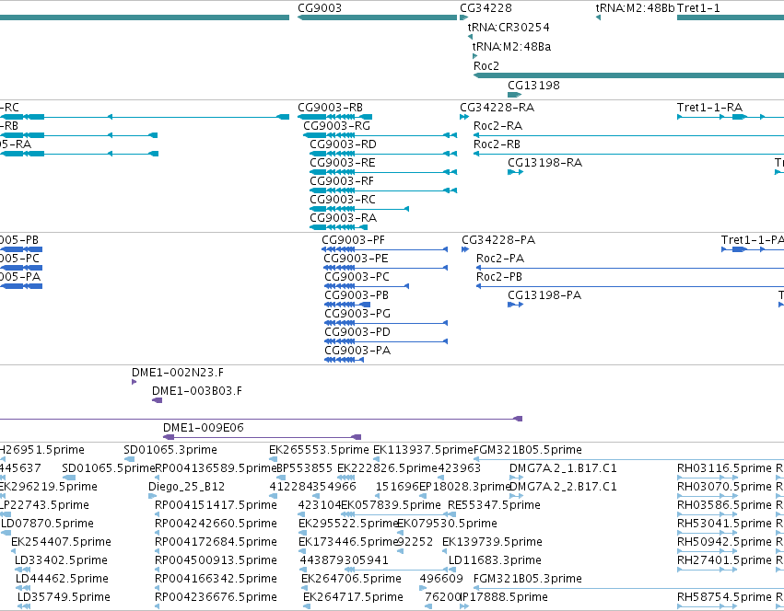Select EST LD35749.5prime

64,598
